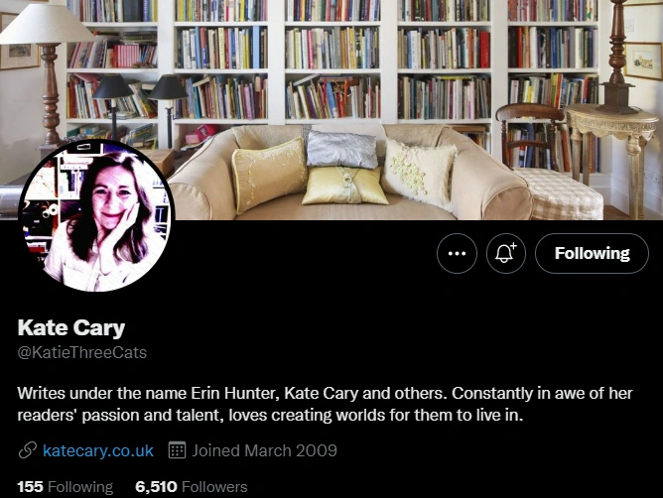This screenshot has height=498, width=663.
Task: Click the profile bio text
Action: (325, 404)
